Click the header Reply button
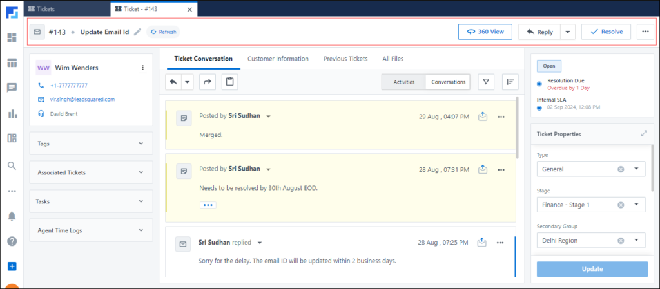 point(539,32)
